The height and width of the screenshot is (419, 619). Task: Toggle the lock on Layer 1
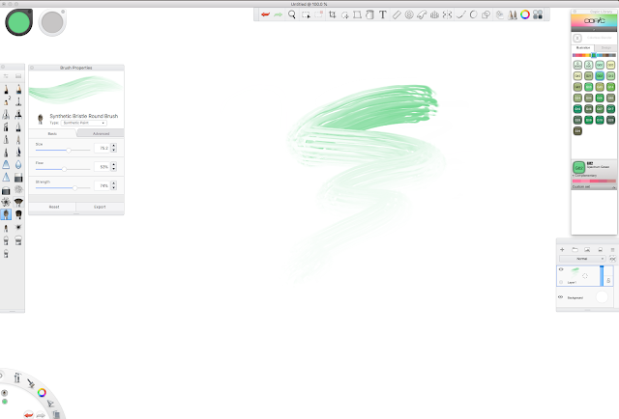[x=608, y=280]
